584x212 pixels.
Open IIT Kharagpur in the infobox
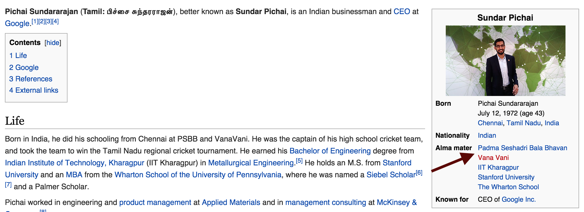pos(498,168)
